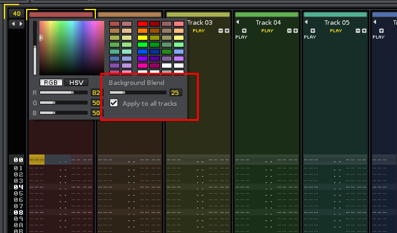The image size is (397, 233).
Task: Choose the pure yellow swatch
Action: [142, 37]
